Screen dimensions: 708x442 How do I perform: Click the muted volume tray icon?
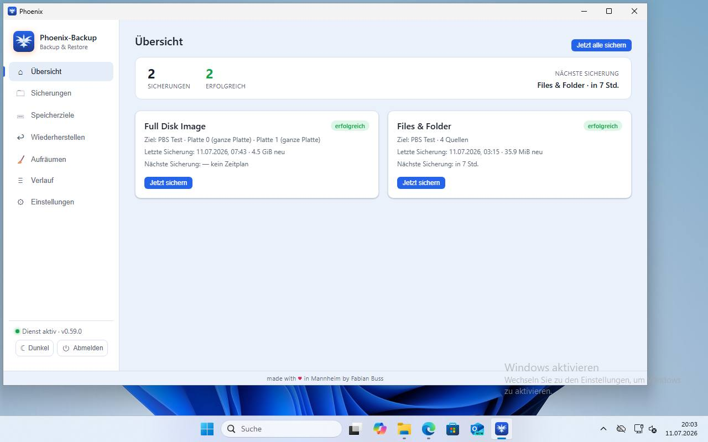653,429
